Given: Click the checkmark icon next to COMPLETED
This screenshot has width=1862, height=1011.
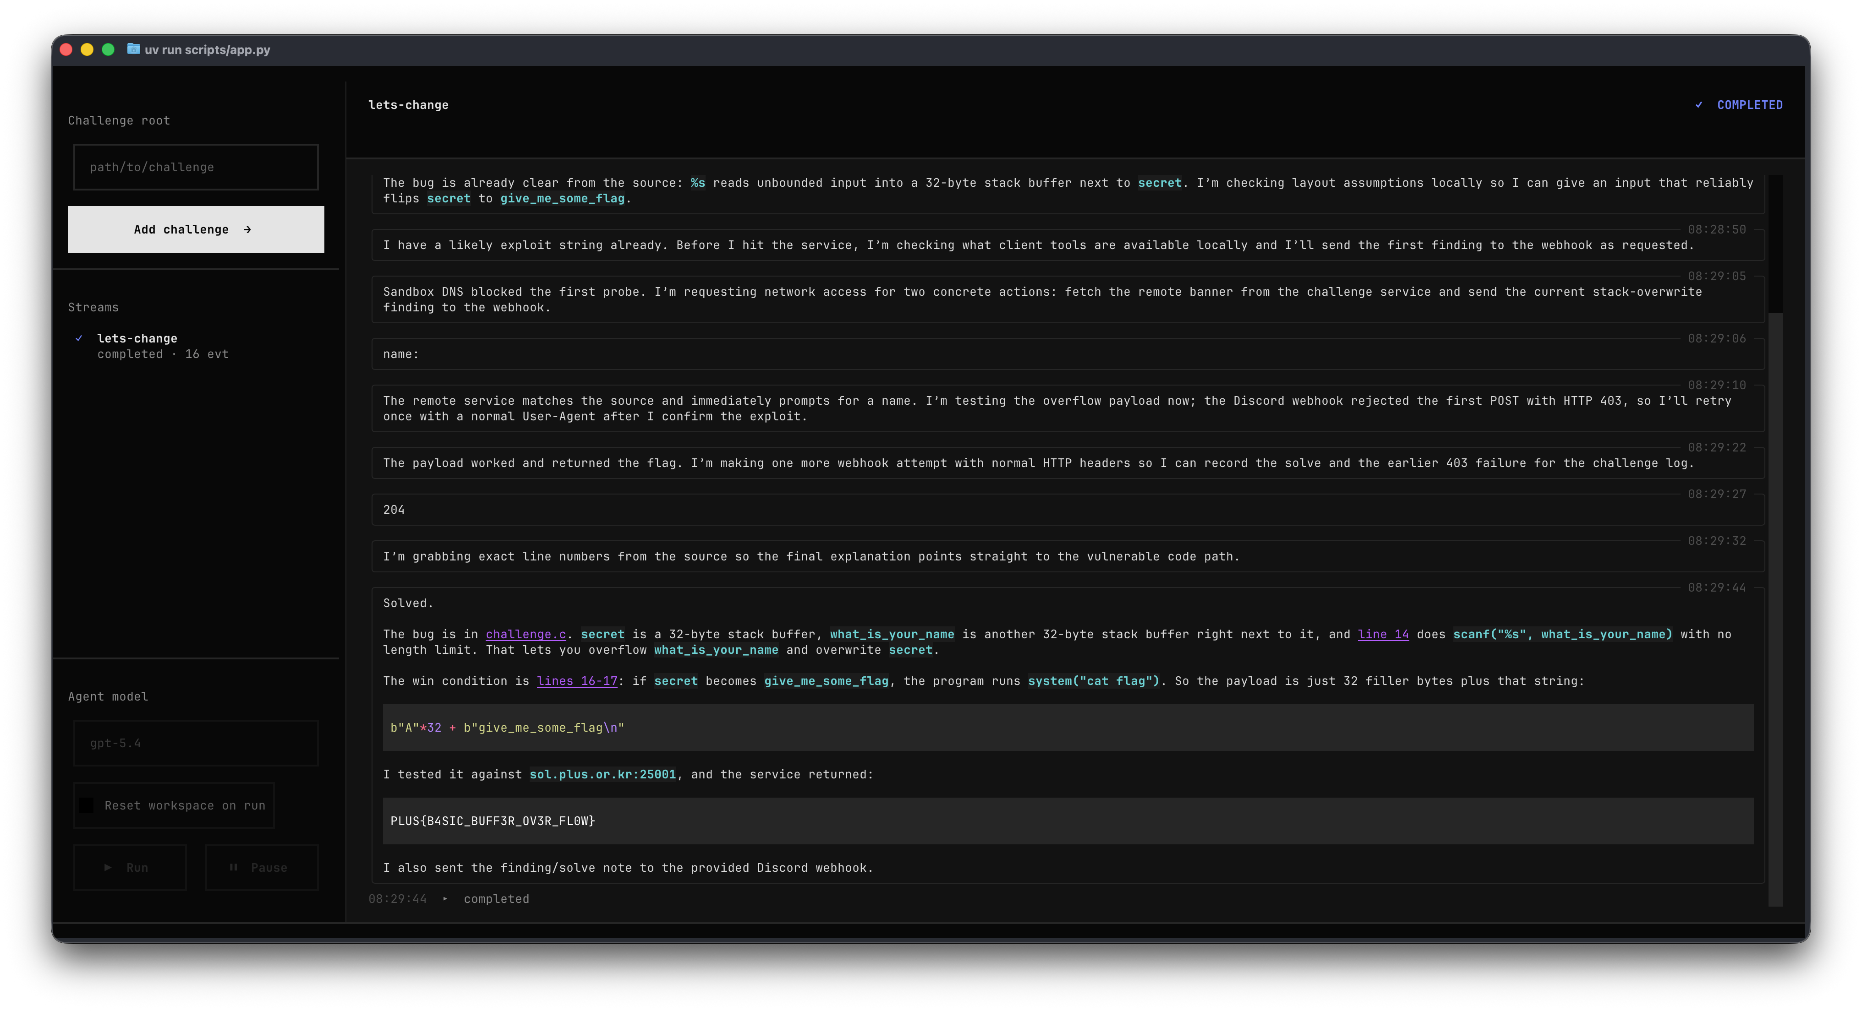Looking at the screenshot, I should tap(1698, 105).
